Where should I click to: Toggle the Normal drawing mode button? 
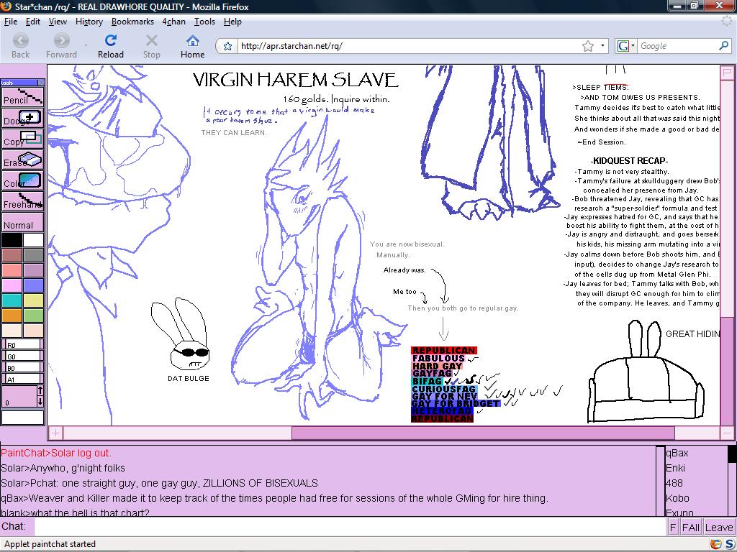pos(22,224)
